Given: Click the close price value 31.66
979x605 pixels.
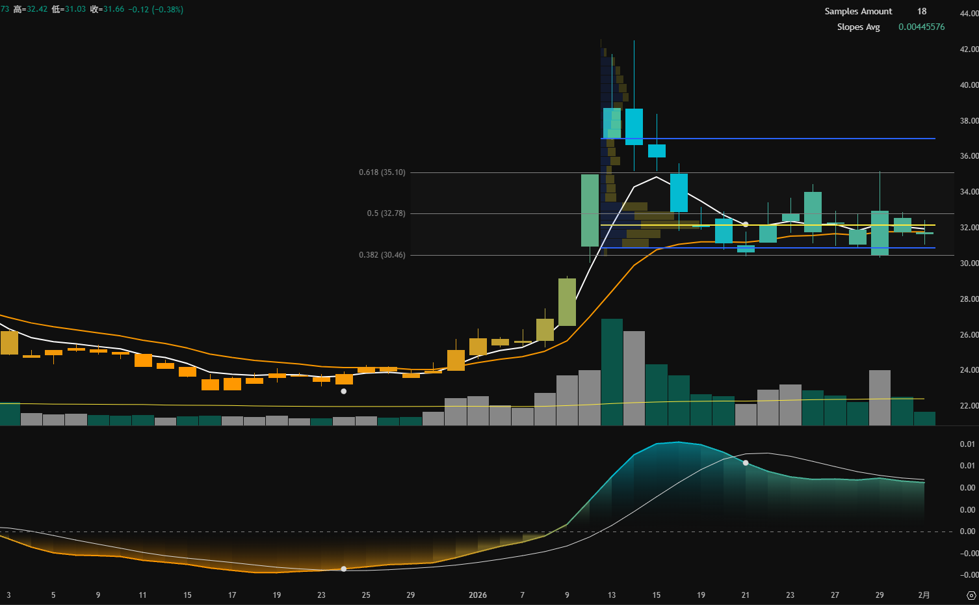Looking at the screenshot, I should pos(114,10).
